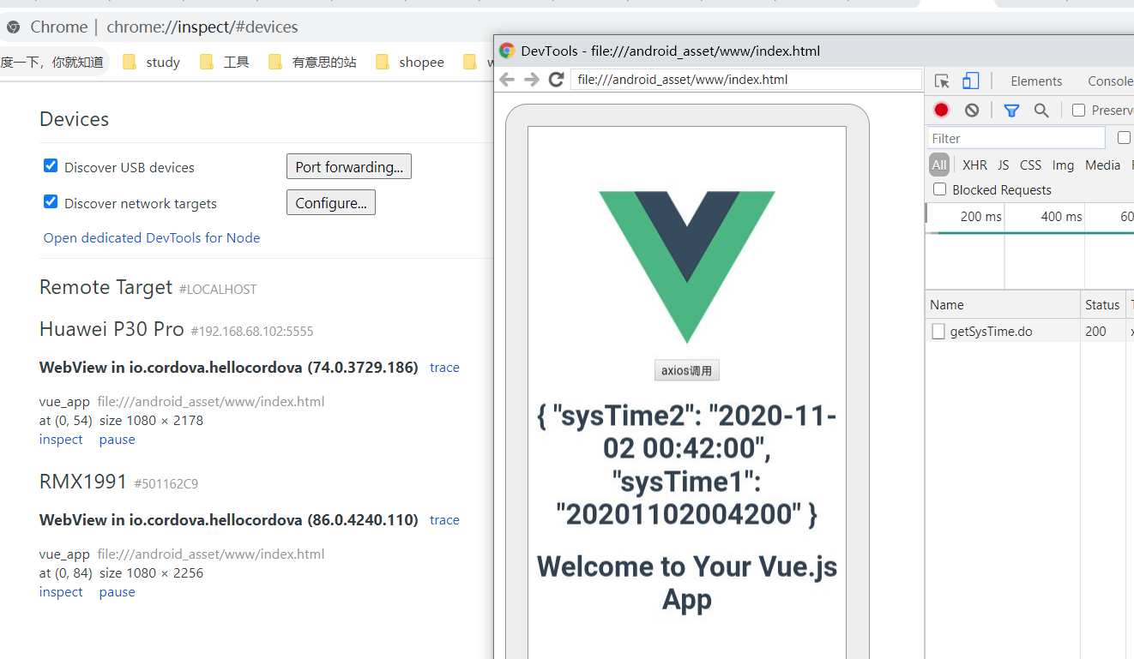Click the Configure button
The image size is (1134, 659).
coord(331,203)
